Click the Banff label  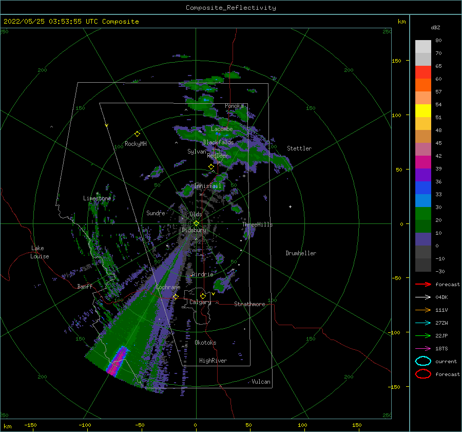tap(85, 286)
